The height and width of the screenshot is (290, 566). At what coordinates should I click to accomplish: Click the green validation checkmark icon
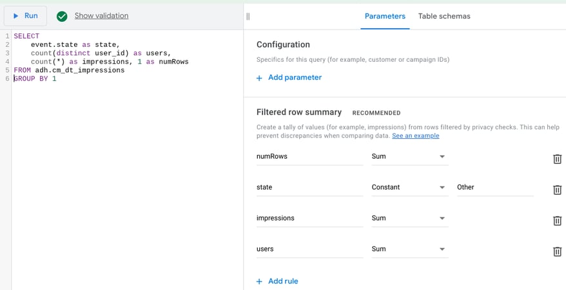62,16
